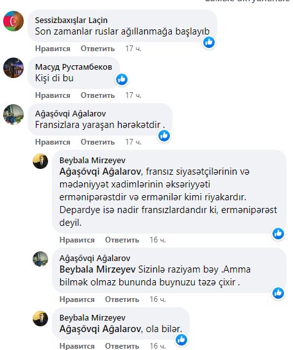Click tagged Beybala Mirzeyev mention in reply
This screenshot has height=350, width=293.
(97, 269)
